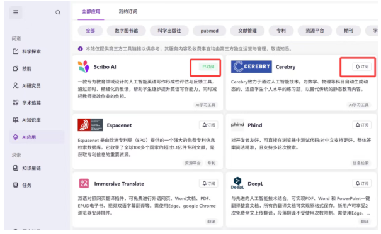The image size is (381, 234).
Task: Subscribe to Cerebry with the bell button
Action: 362,66
